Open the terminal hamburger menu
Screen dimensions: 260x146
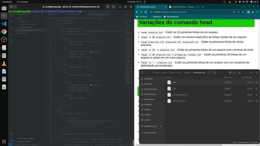(x=114, y=7)
